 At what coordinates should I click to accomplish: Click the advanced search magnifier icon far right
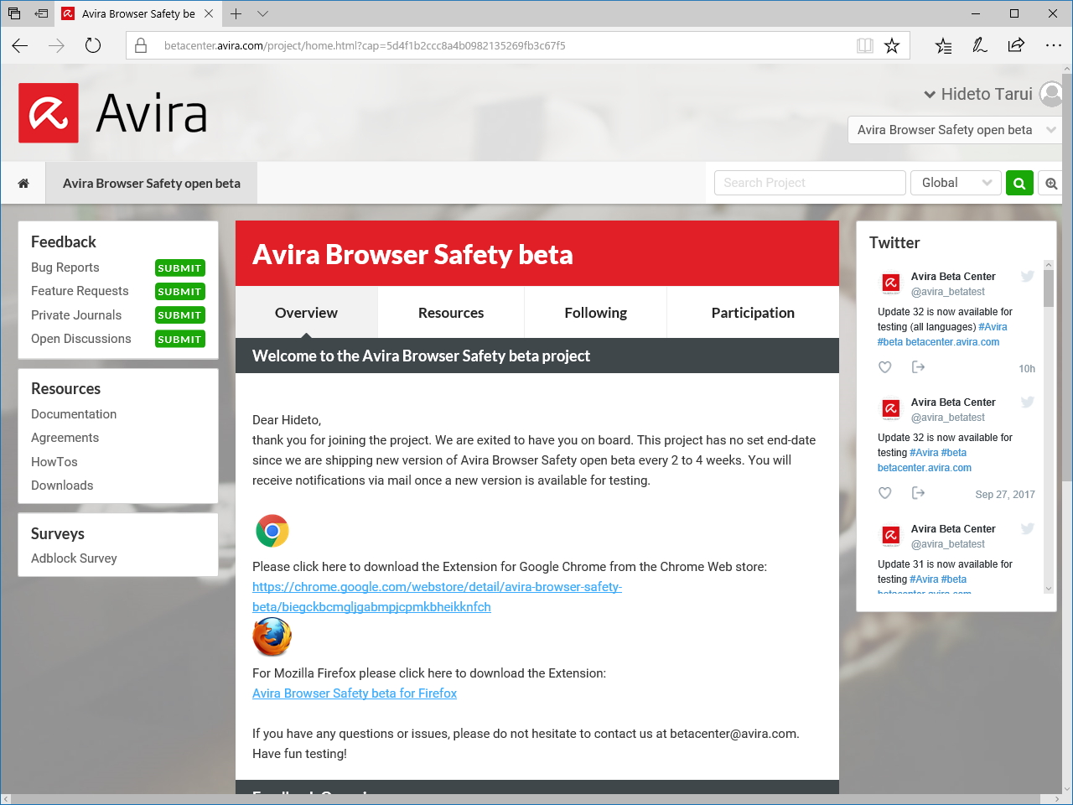click(1050, 183)
